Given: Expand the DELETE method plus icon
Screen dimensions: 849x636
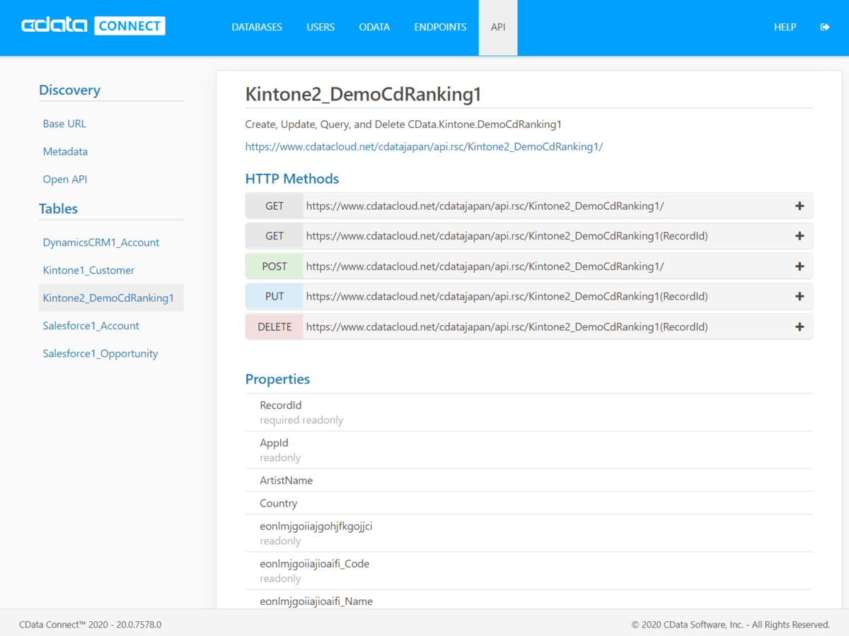Looking at the screenshot, I should (x=799, y=327).
